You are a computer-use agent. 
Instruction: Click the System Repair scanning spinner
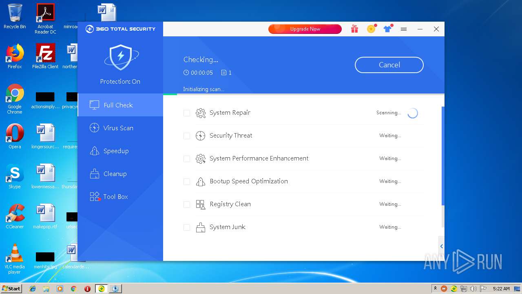click(413, 113)
